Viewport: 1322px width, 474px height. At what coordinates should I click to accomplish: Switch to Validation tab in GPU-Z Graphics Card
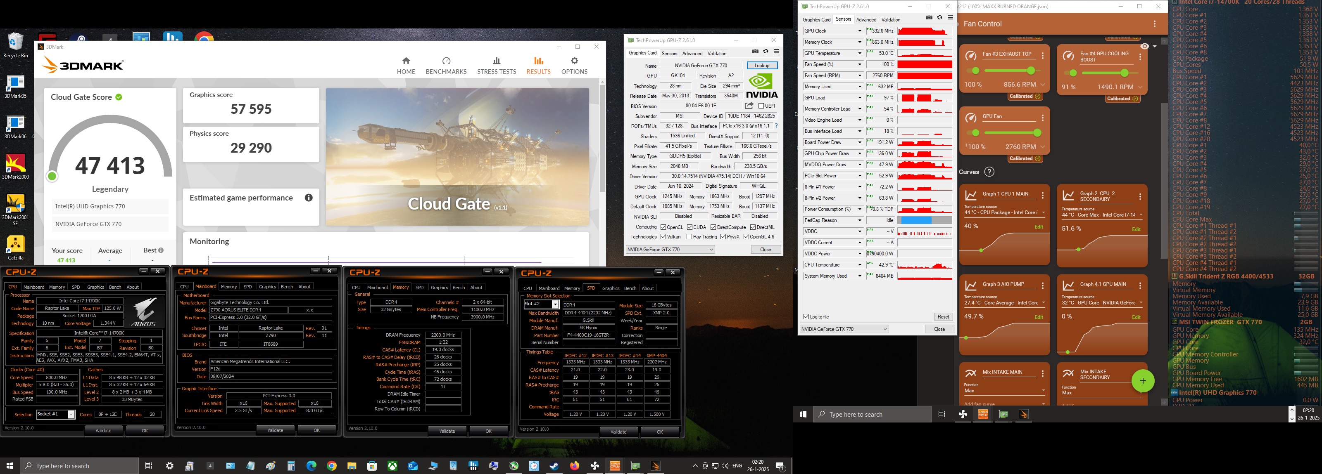coord(716,54)
